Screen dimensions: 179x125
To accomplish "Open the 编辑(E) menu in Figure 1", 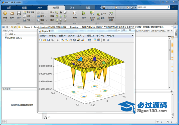I will click(x=53, y=36).
